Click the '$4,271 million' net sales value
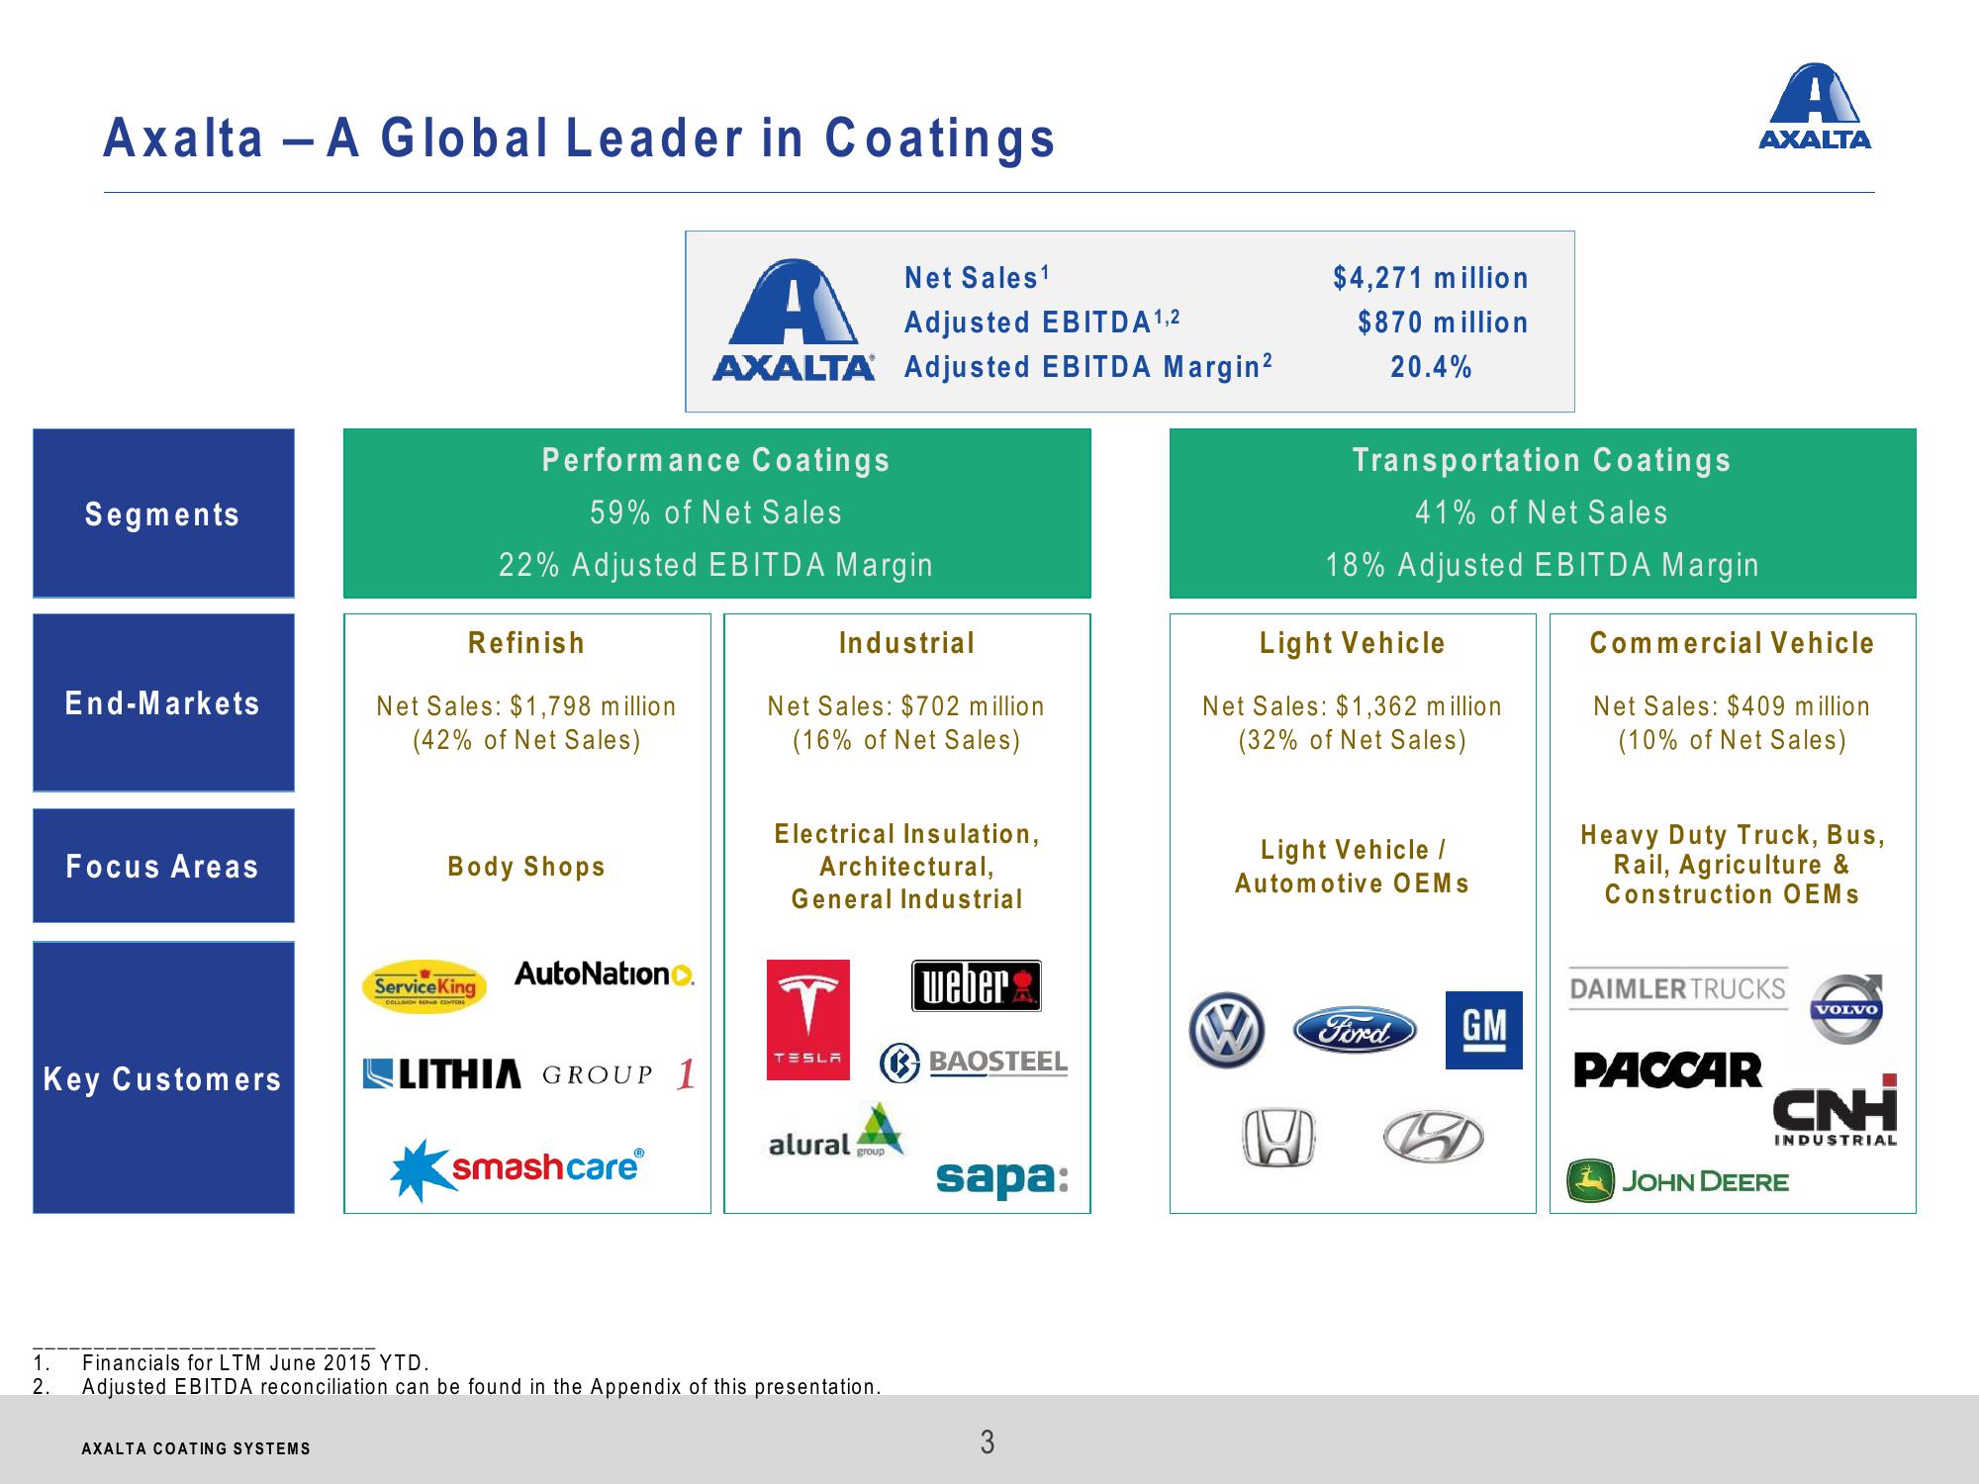The image size is (1979, 1484). click(x=1431, y=278)
